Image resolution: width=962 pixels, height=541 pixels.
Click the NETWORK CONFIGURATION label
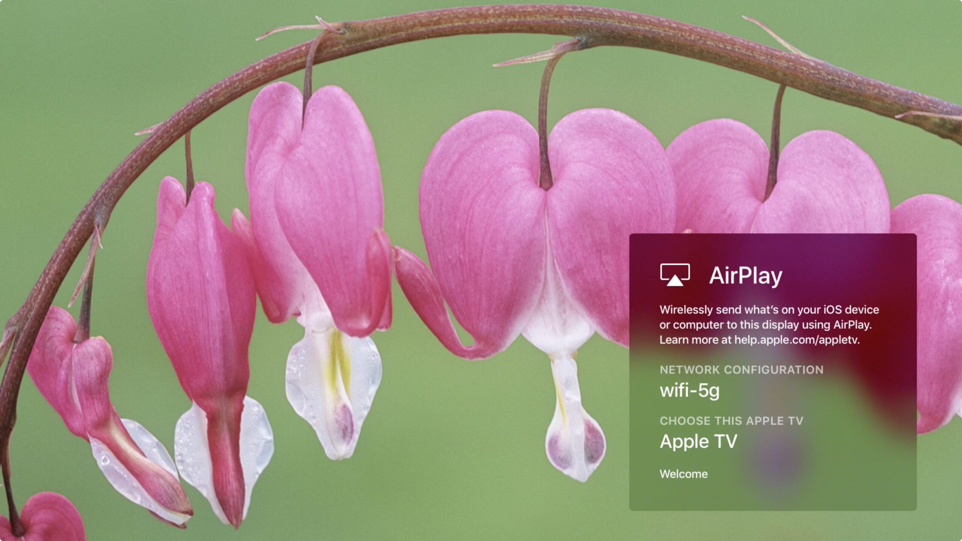tap(741, 370)
